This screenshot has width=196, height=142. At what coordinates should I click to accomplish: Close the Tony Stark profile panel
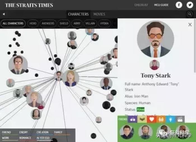tap(190, 24)
